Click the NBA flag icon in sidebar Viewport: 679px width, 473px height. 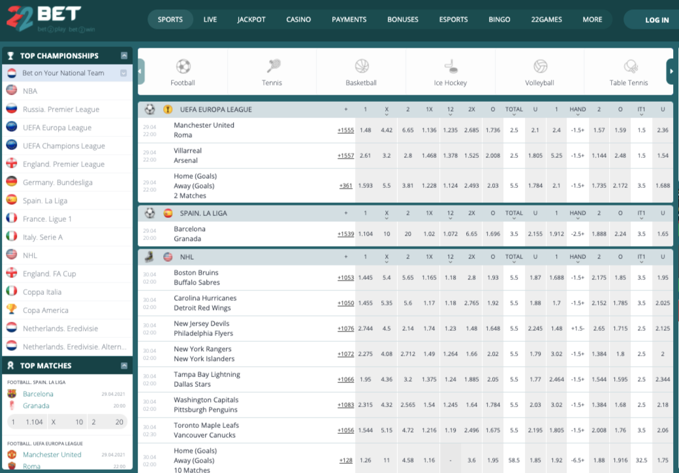[12, 91]
